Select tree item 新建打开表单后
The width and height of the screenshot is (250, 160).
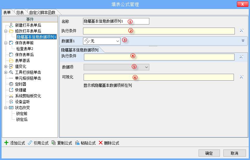click(28, 25)
